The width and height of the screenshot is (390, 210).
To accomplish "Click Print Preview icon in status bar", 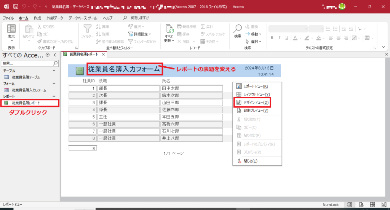I will [361, 205].
